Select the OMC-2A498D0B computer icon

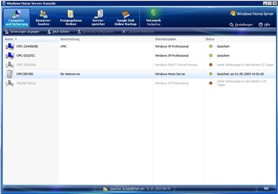tap(10, 47)
